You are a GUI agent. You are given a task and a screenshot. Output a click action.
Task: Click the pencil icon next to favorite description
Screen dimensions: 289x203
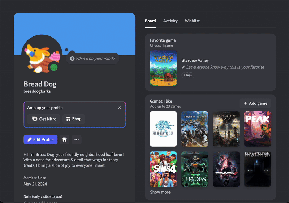coord(183,67)
